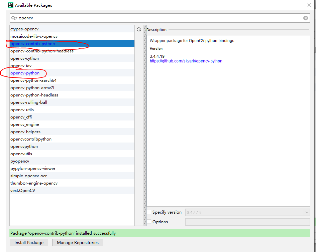The height and width of the screenshot is (252, 316).
Task: Select opencvutils package
Action: (72, 154)
